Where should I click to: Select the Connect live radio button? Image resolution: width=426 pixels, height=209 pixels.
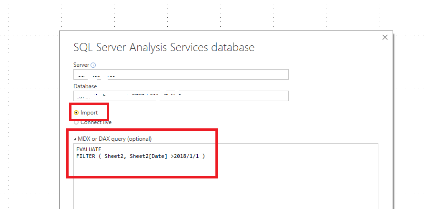[76, 123]
